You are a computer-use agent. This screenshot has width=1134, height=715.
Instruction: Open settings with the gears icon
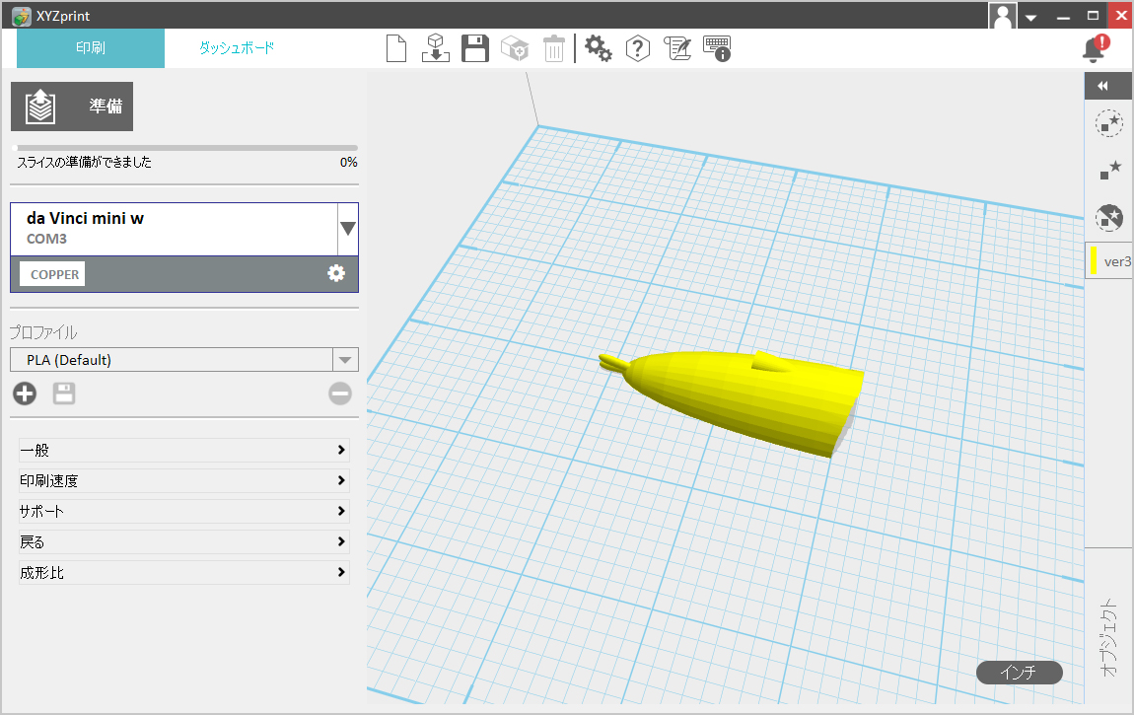(599, 48)
